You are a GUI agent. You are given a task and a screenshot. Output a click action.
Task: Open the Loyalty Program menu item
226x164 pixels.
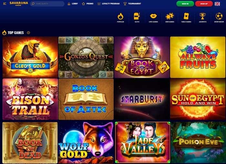point(108,4)
